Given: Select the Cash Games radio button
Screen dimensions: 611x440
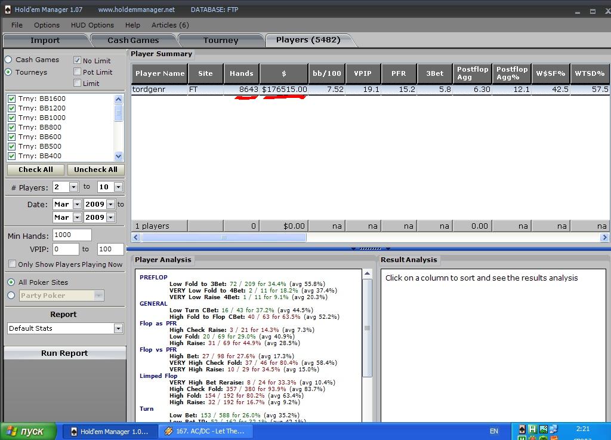Looking at the screenshot, I should click(8, 60).
